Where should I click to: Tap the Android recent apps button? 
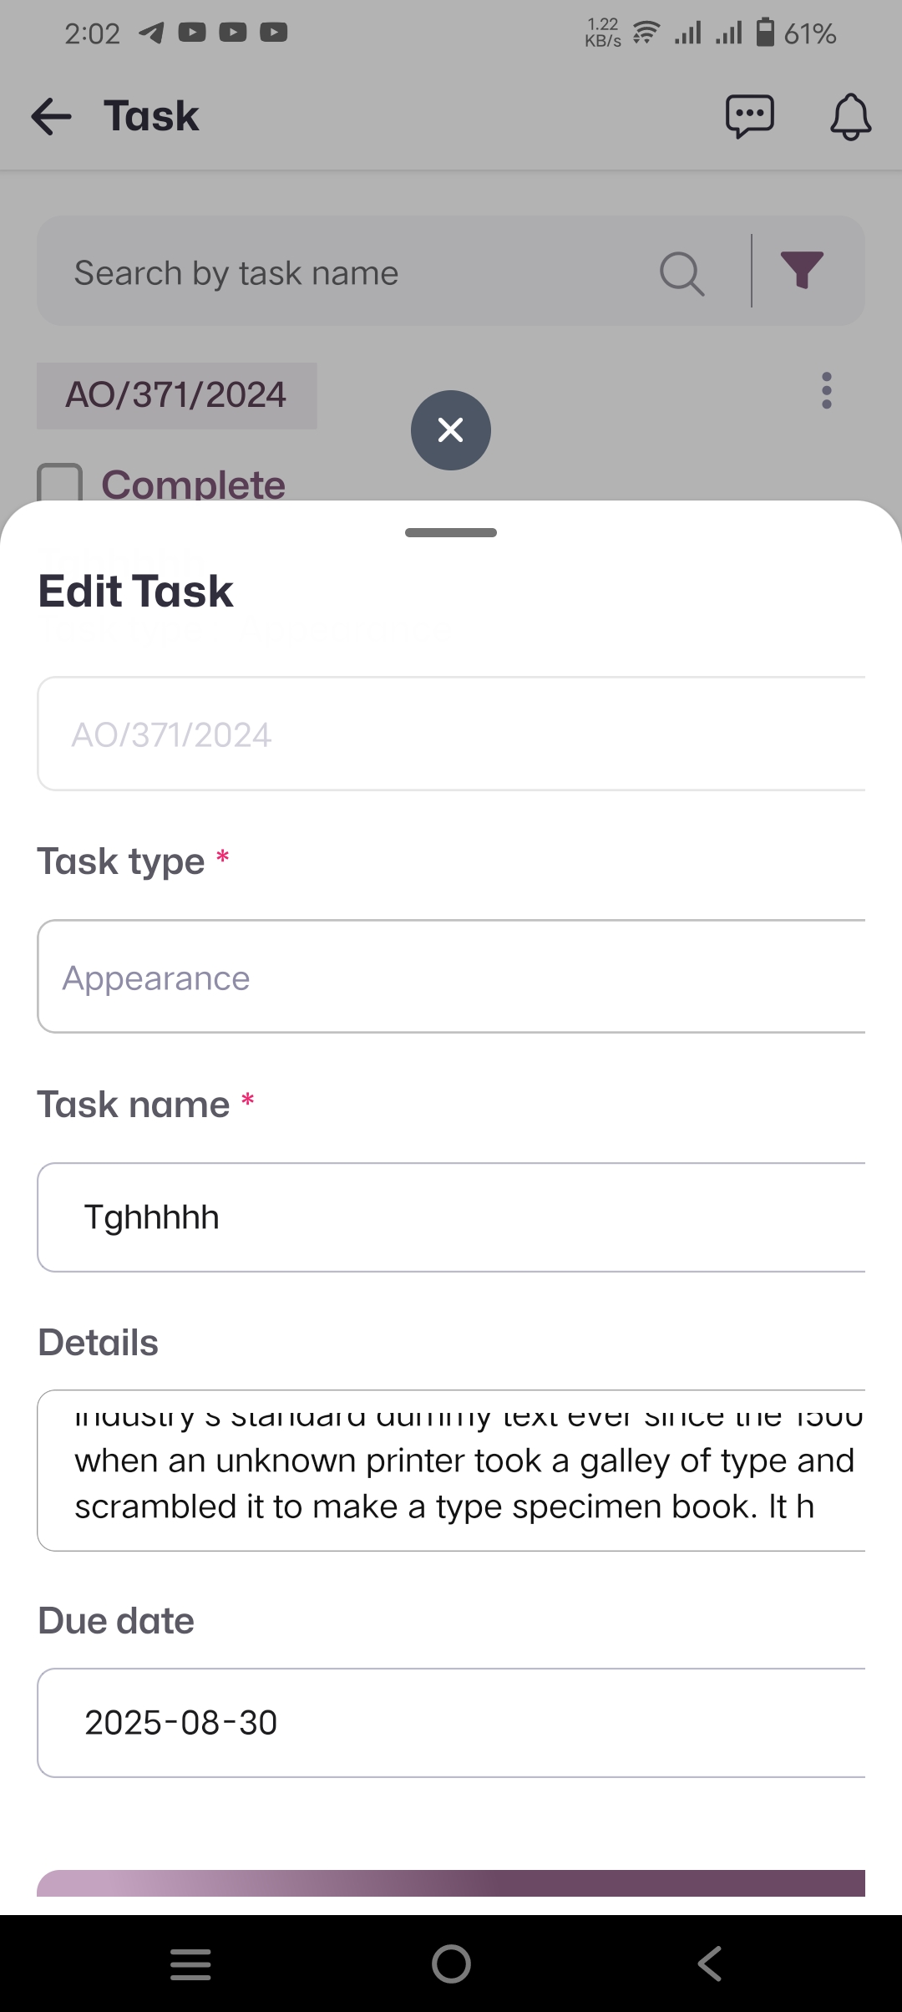tap(190, 1964)
